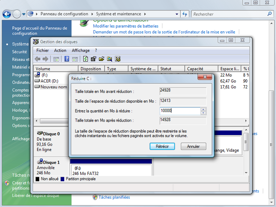Screen dimensions: 276x207
Task: Click the 17,61 Go free space cell
Action: [228, 87]
